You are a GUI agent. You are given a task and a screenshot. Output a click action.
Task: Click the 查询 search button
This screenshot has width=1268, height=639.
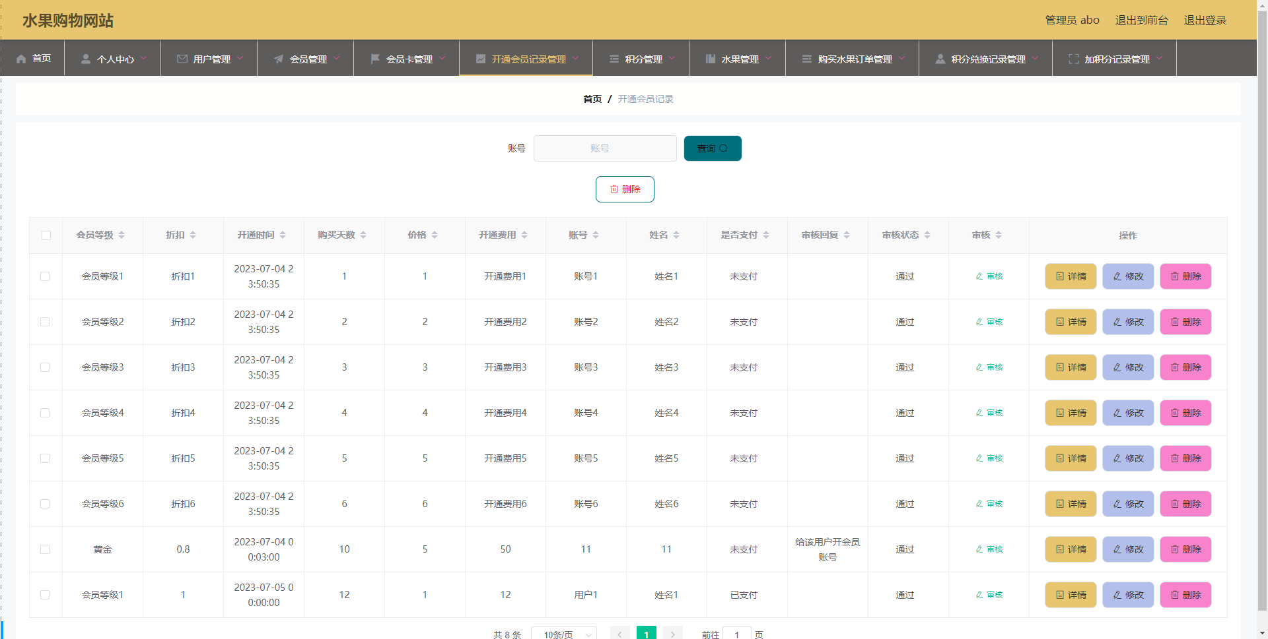[713, 148]
